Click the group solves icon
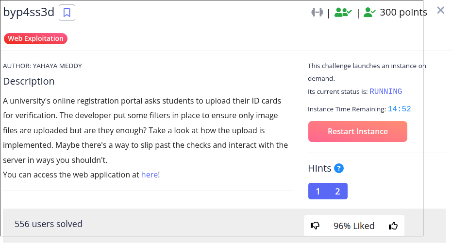The height and width of the screenshot is (247, 452). [343, 12]
